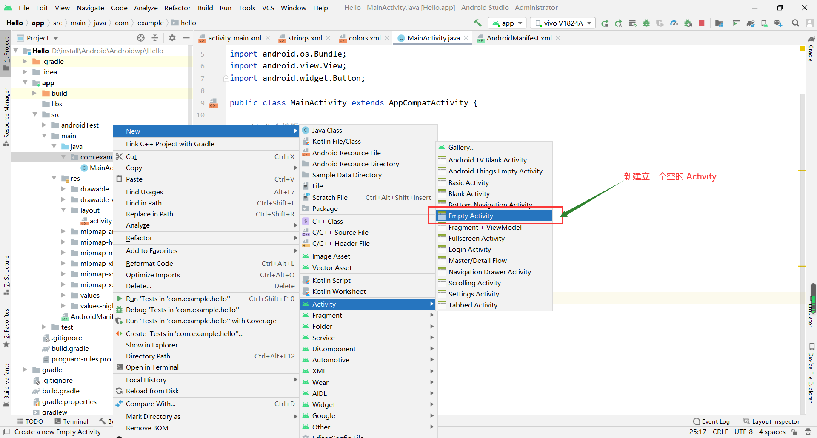Choose Login Activity from the list

[x=494, y=250]
